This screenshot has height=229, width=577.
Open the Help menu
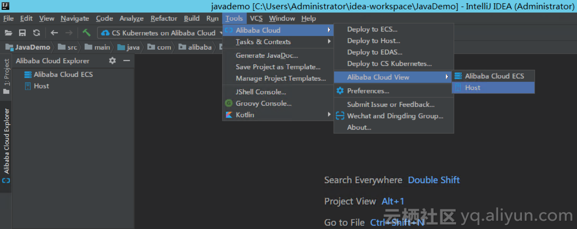[309, 19]
